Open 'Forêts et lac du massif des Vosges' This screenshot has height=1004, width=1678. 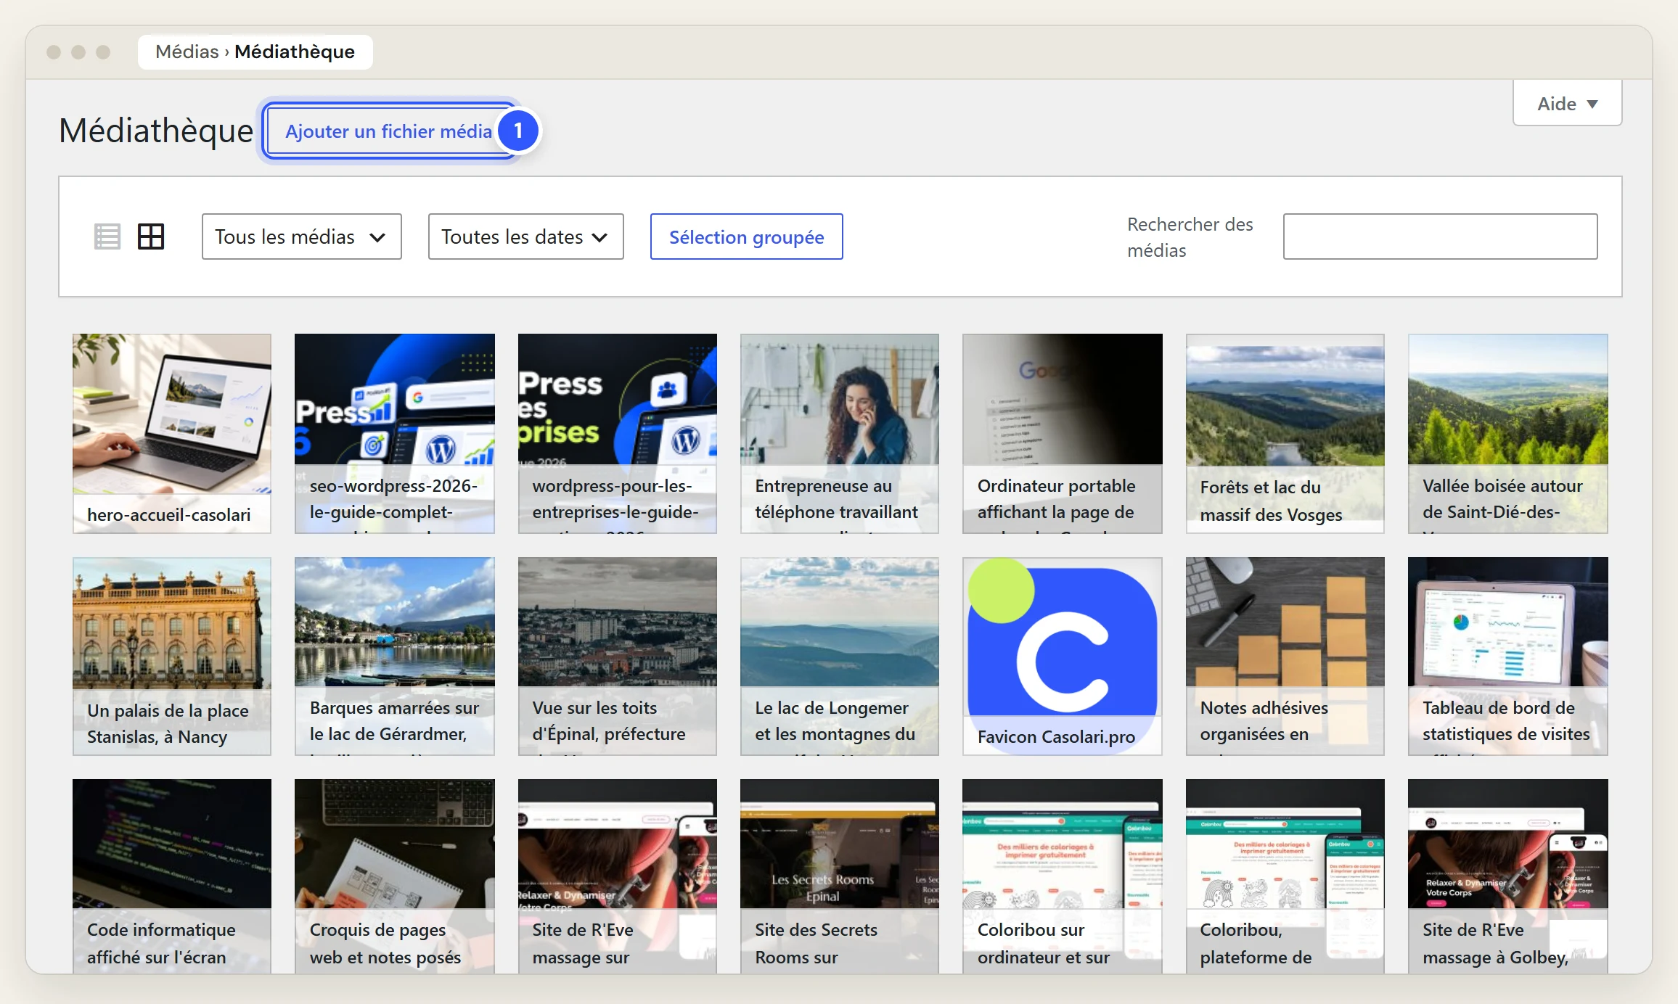[1285, 434]
